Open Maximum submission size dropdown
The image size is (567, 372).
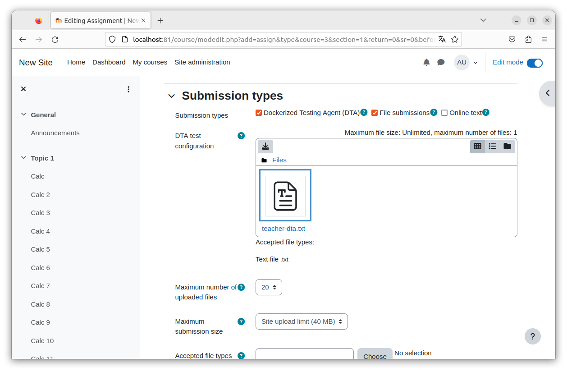(x=302, y=321)
